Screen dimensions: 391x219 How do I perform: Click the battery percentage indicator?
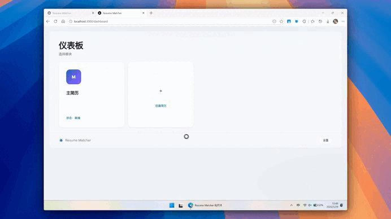[x=318, y=205]
